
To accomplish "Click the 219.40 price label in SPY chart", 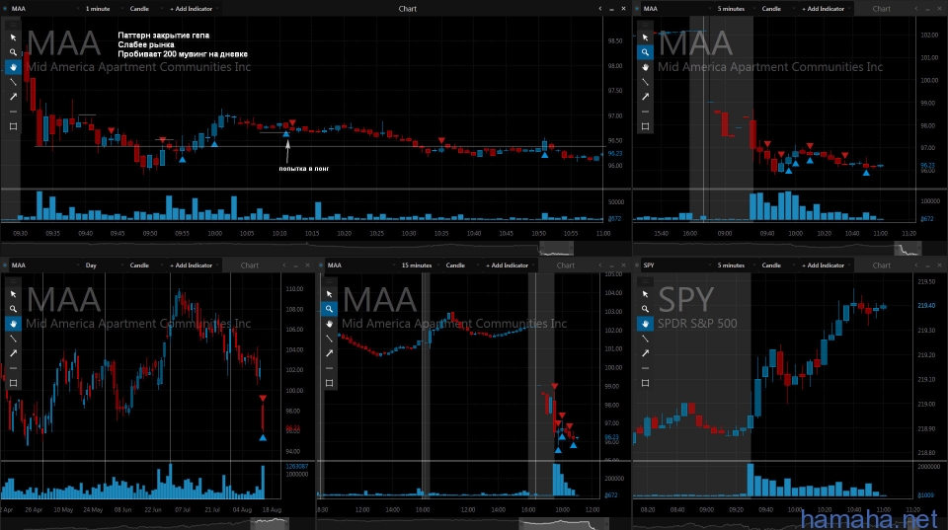I will coord(926,306).
